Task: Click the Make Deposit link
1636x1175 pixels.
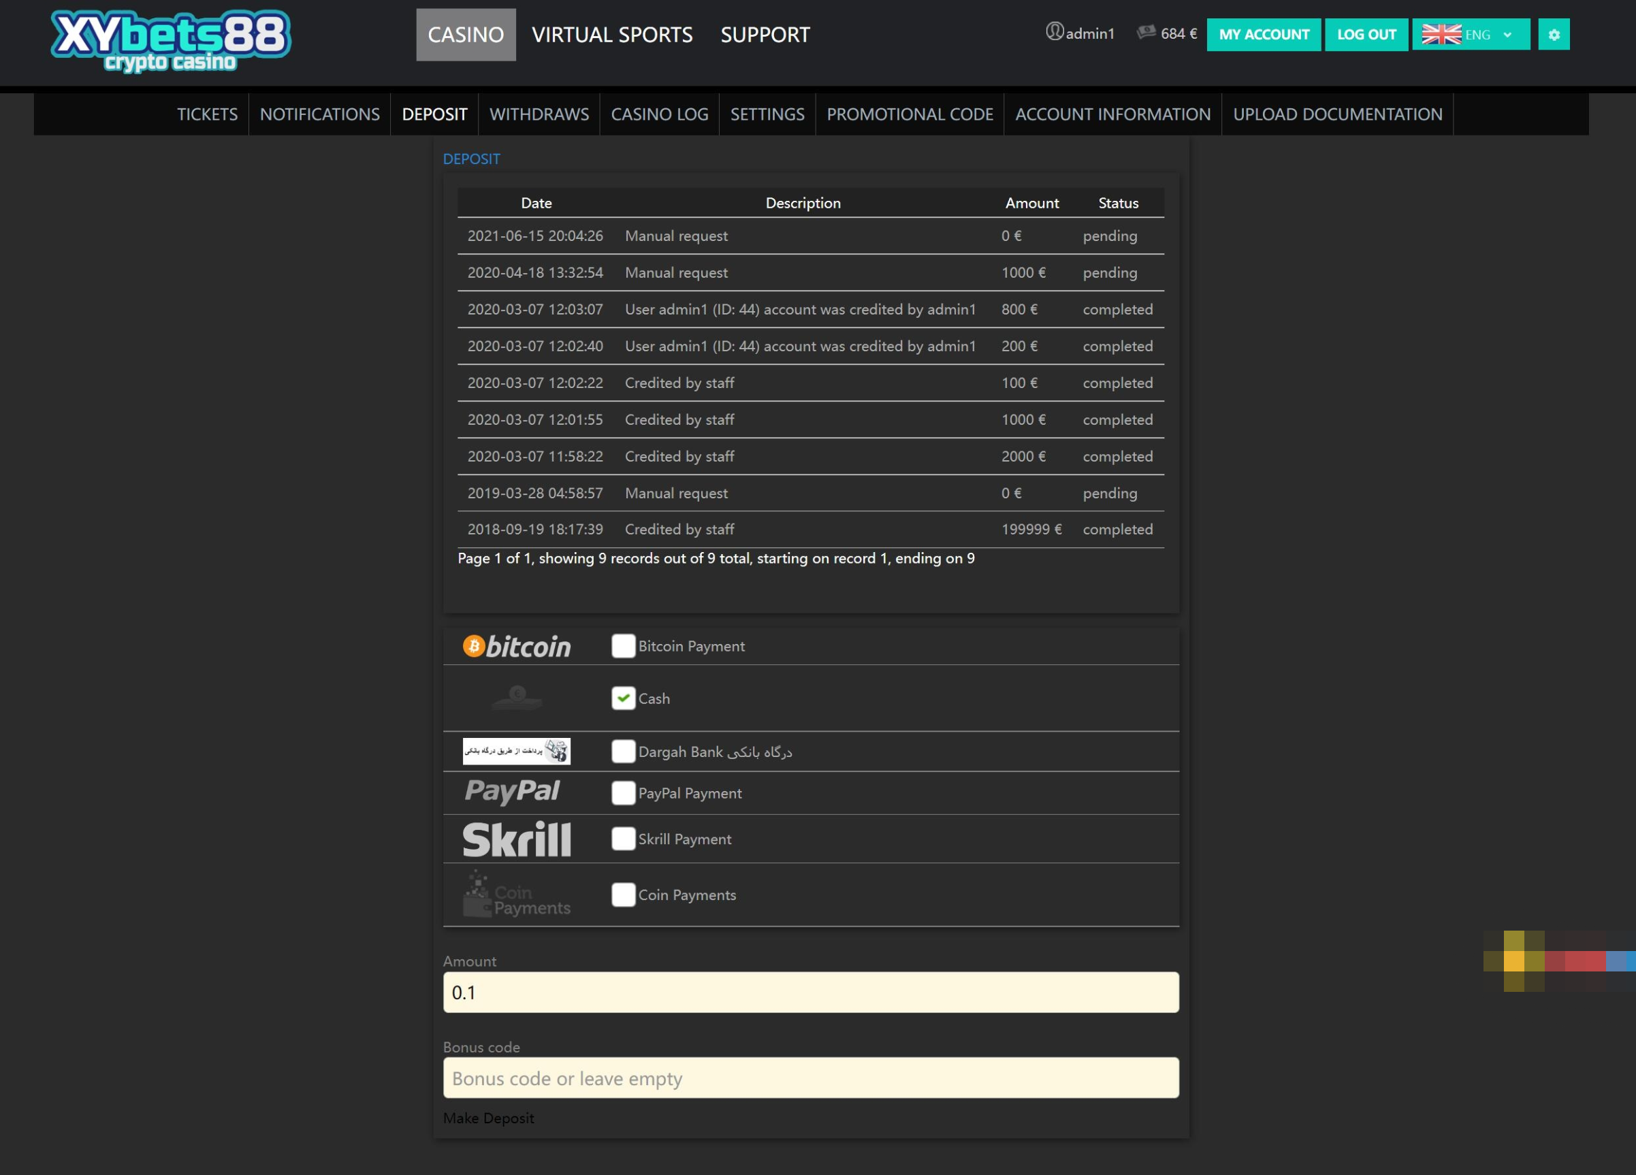Action: tap(488, 1118)
